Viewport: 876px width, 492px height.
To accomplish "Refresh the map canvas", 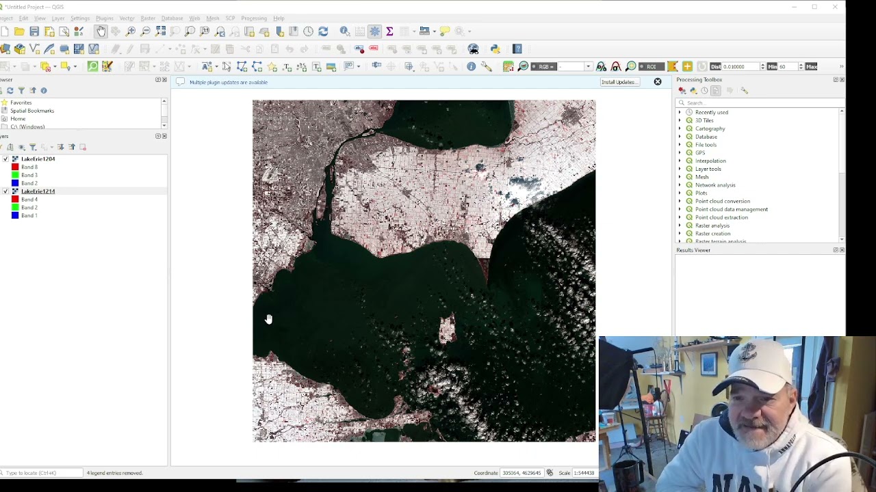I will 323,31.
